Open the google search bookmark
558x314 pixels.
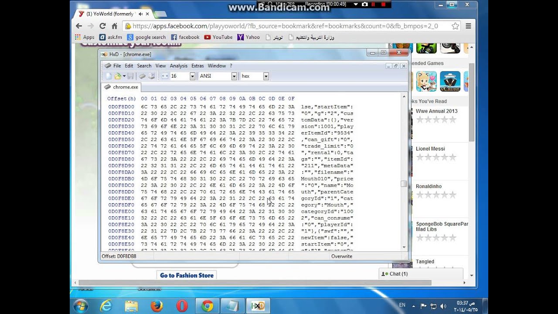coord(146,37)
